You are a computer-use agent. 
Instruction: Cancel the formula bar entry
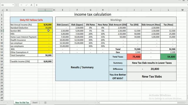[21, 5]
